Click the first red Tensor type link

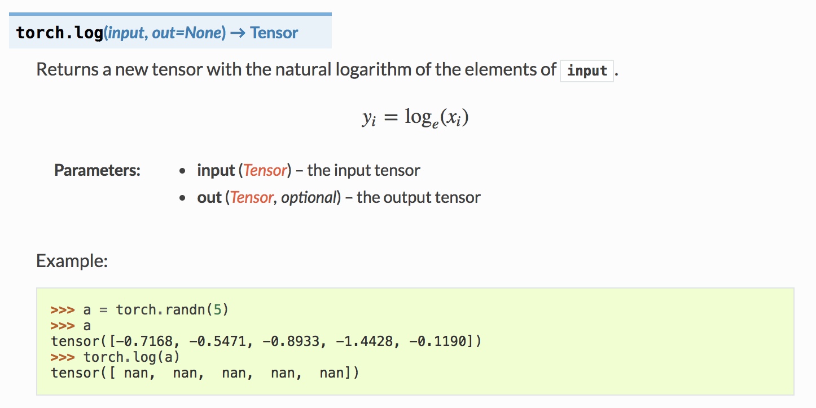(265, 170)
